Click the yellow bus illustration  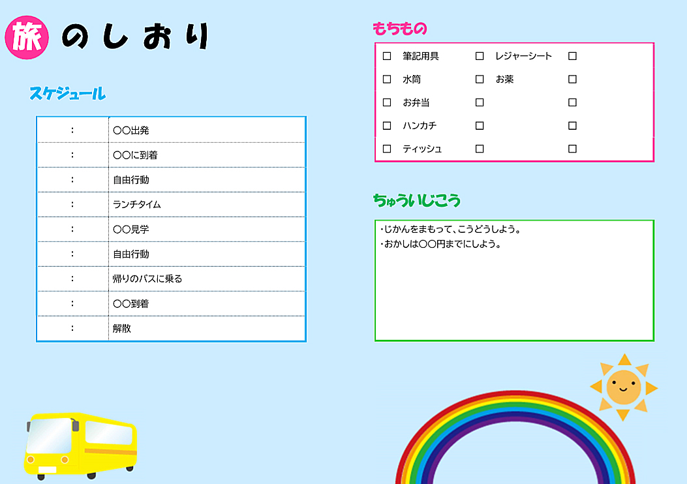pyautogui.click(x=80, y=442)
